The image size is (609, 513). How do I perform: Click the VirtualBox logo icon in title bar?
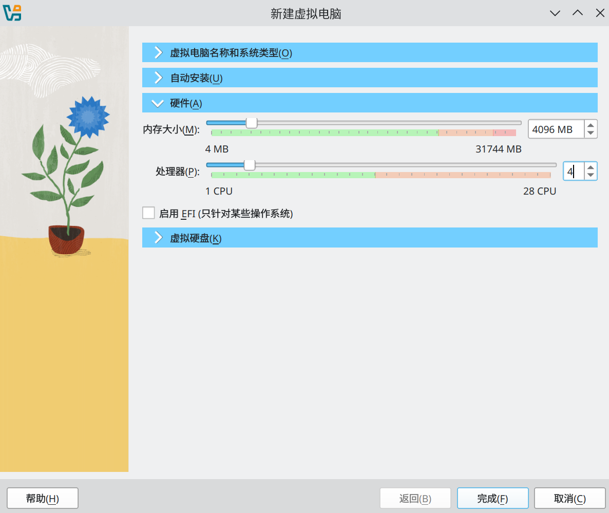(x=12, y=13)
